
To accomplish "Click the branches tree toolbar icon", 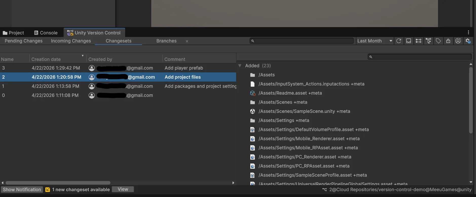I will pos(428,41).
